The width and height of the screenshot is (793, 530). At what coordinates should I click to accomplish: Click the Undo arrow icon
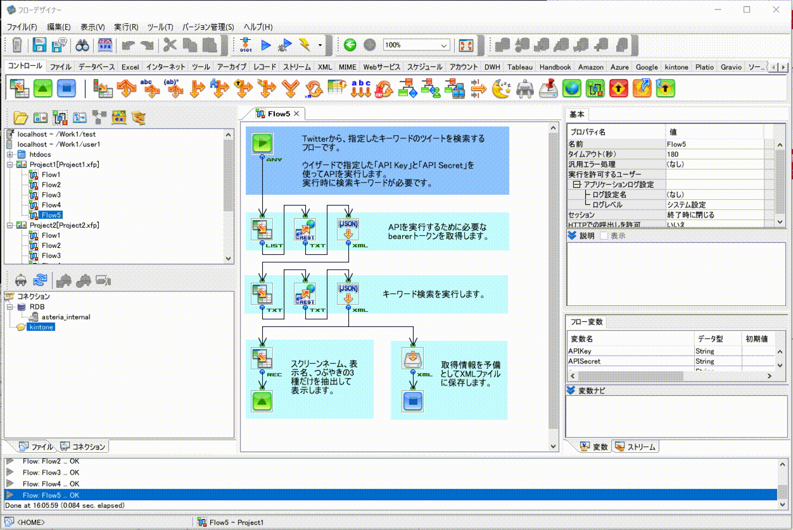coord(129,45)
